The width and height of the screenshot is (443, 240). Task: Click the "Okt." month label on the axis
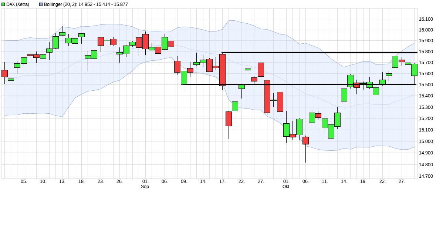click(x=287, y=187)
